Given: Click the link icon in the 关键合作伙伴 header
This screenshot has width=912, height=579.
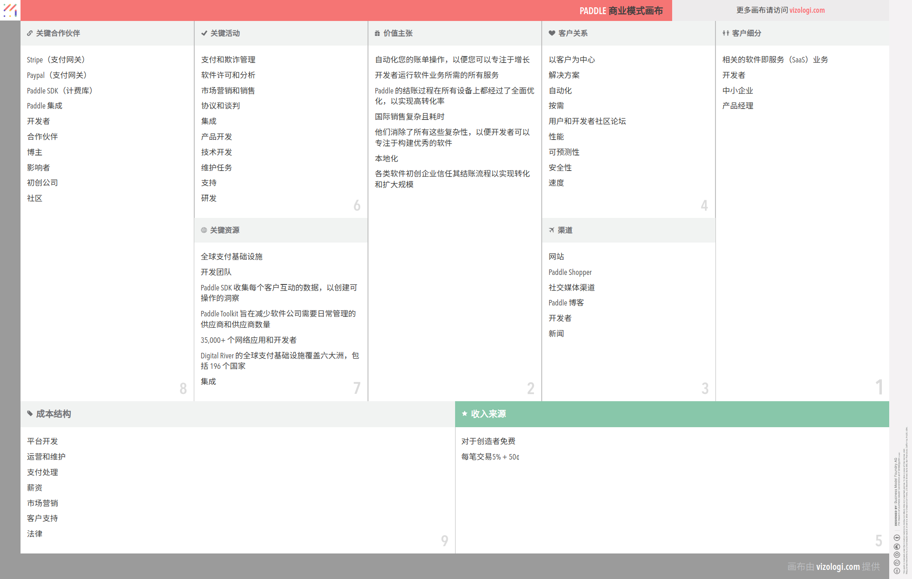Looking at the screenshot, I should pos(29,33).
